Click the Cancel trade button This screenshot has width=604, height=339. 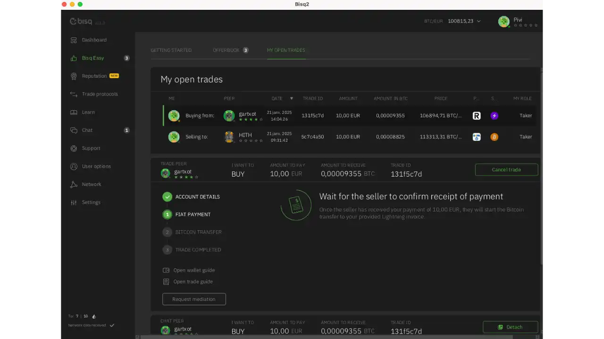coord(506,169)
